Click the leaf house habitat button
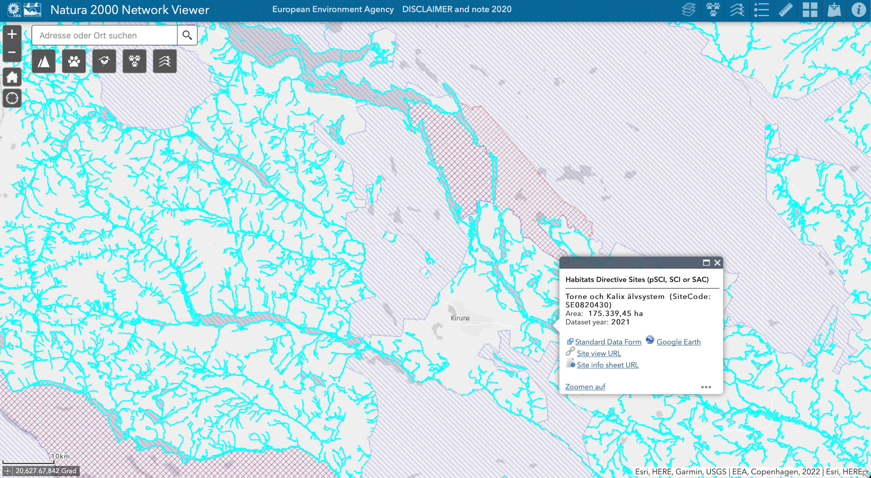871x478 pixels. 104,61
